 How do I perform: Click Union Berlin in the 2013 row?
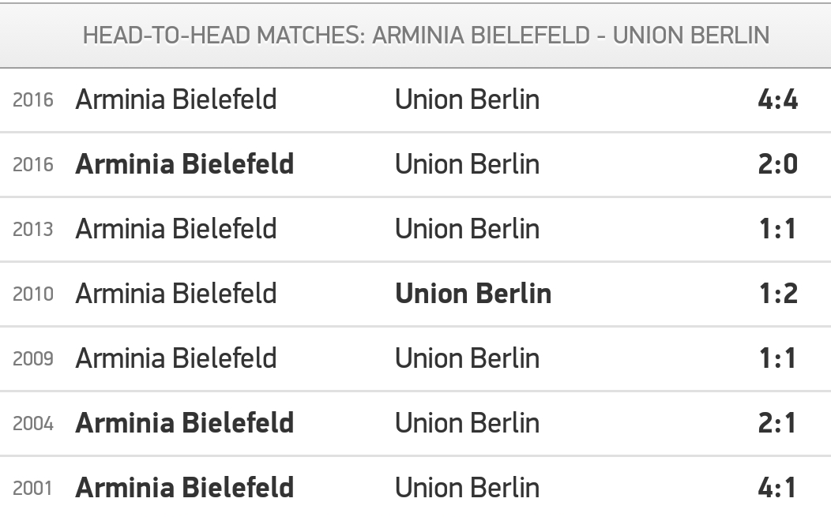point(468,229)
